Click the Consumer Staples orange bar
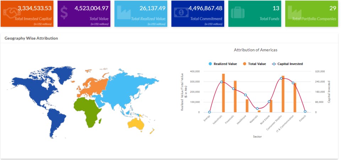The image size is (341, 160). coord(283,94)
